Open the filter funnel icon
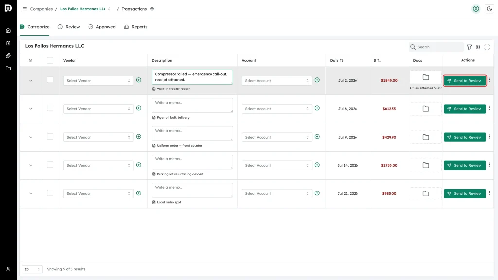 (x=469, y=47)
